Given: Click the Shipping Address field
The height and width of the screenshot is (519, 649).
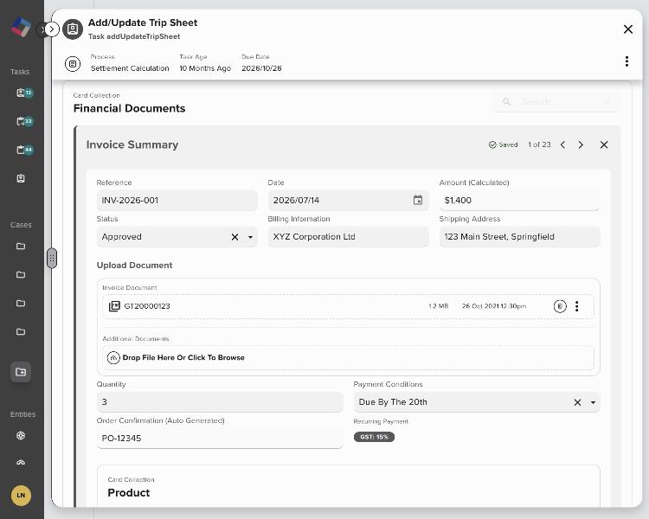Looking at the screenshot, I should click(519, 237).
